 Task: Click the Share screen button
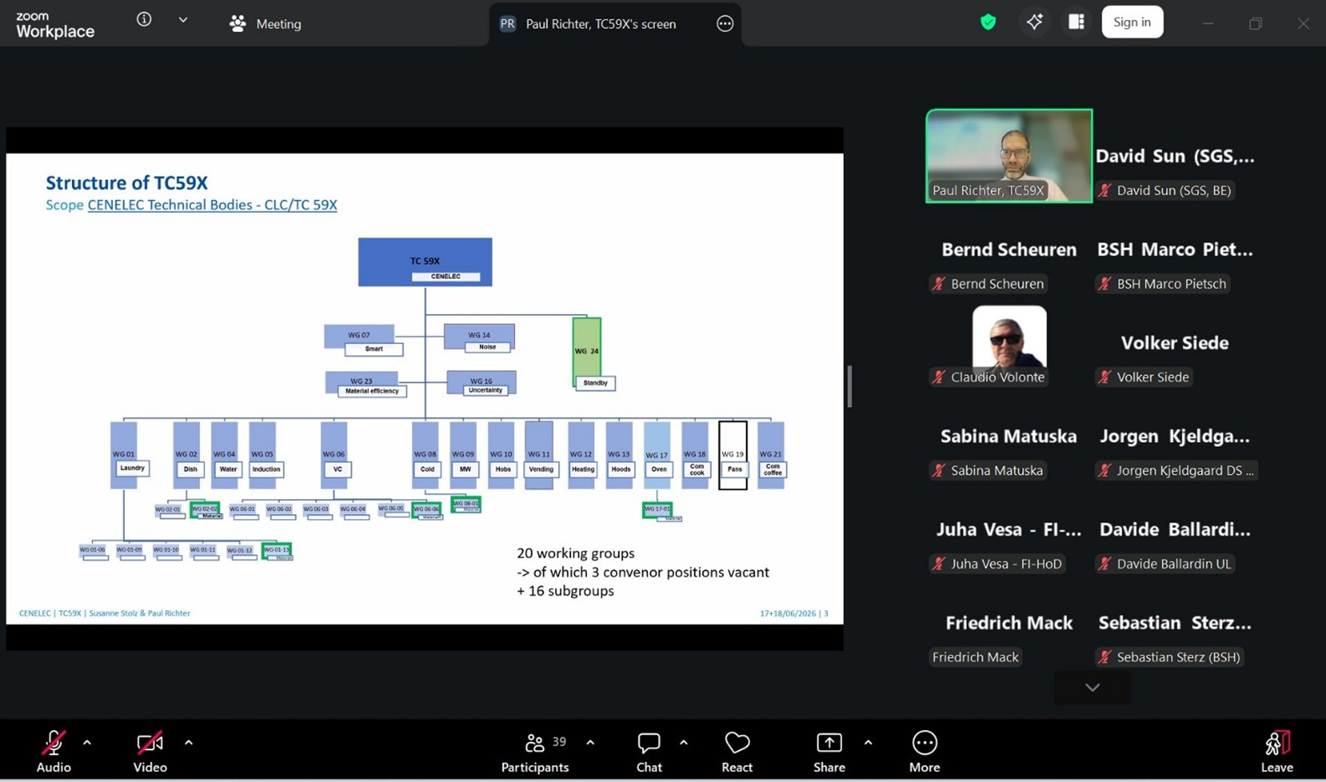point(829,751)
